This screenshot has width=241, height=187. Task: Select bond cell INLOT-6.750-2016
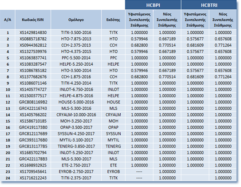[x=76, y=89]
